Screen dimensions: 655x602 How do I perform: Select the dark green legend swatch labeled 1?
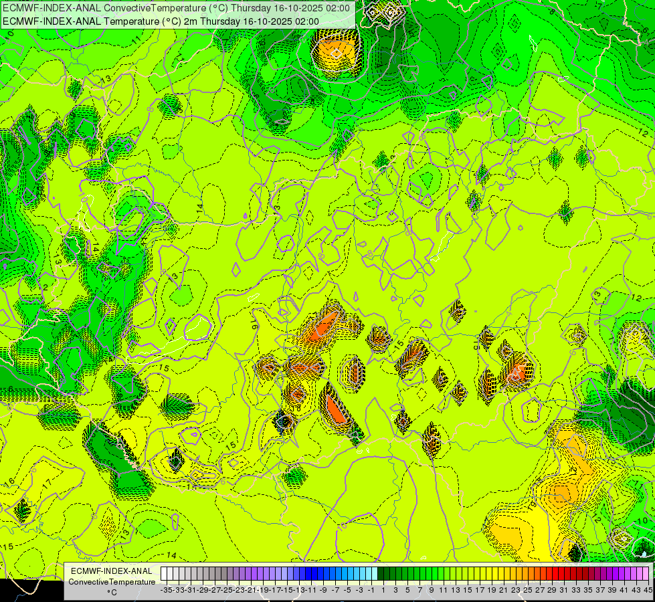coord(381,573)
